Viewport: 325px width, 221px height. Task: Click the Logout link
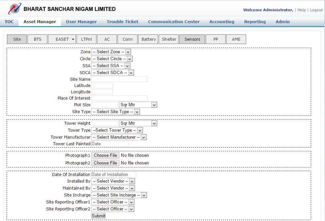[x=316, y=10]
